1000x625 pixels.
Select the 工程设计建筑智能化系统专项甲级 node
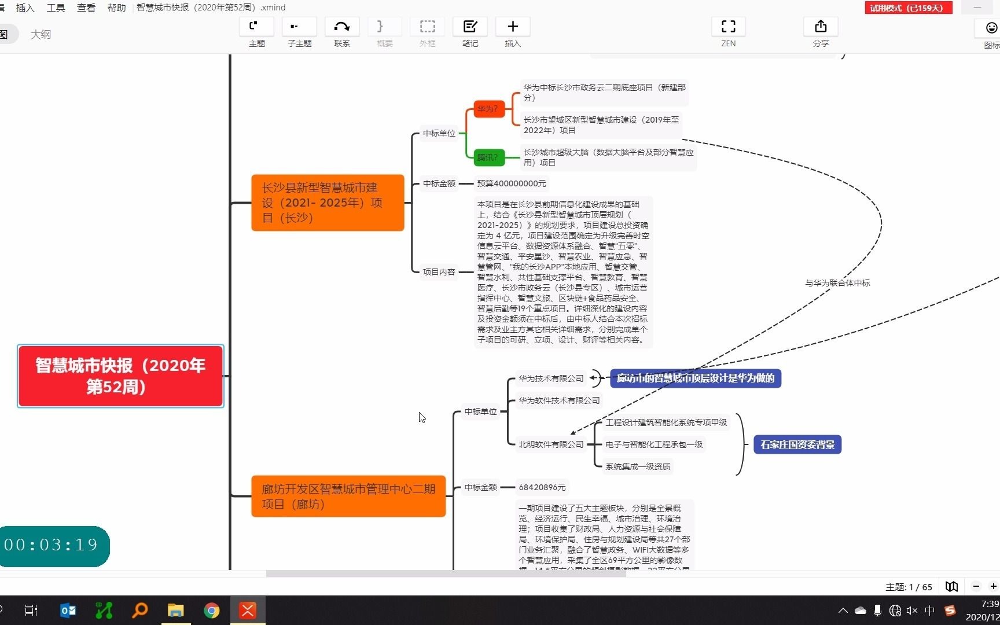tap(666, 422)
